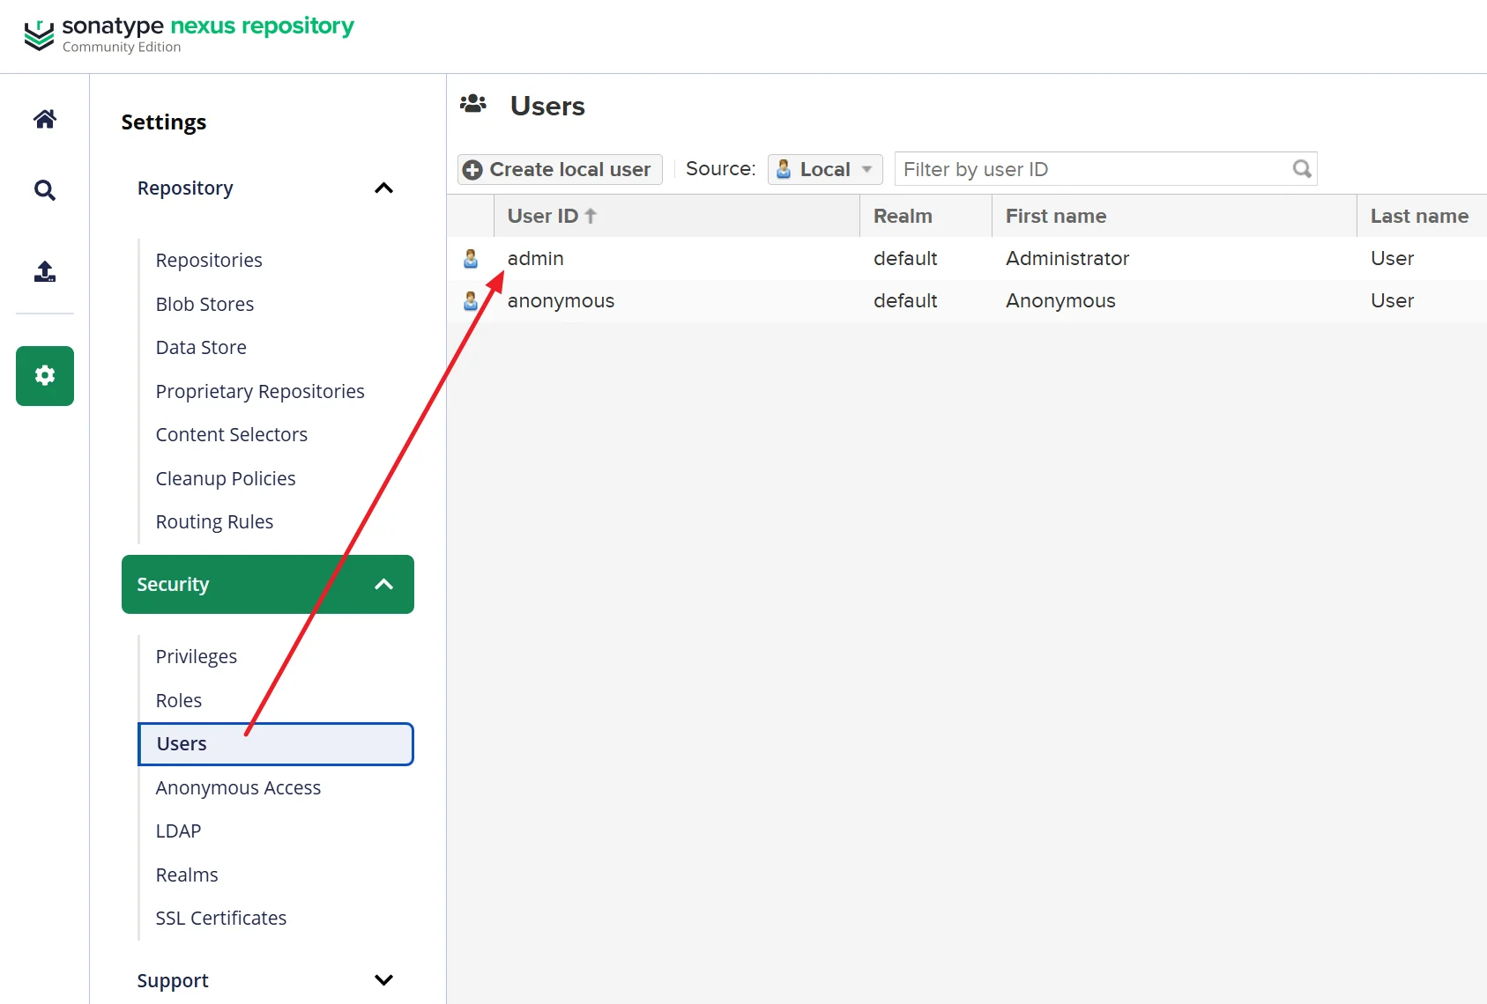Open Roles under Security

tap(179, 700)
